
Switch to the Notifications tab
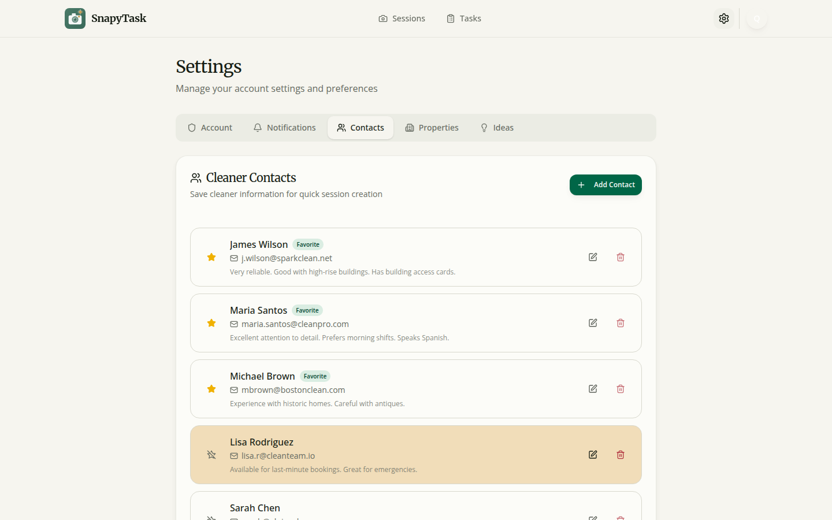tap(284, 127)
